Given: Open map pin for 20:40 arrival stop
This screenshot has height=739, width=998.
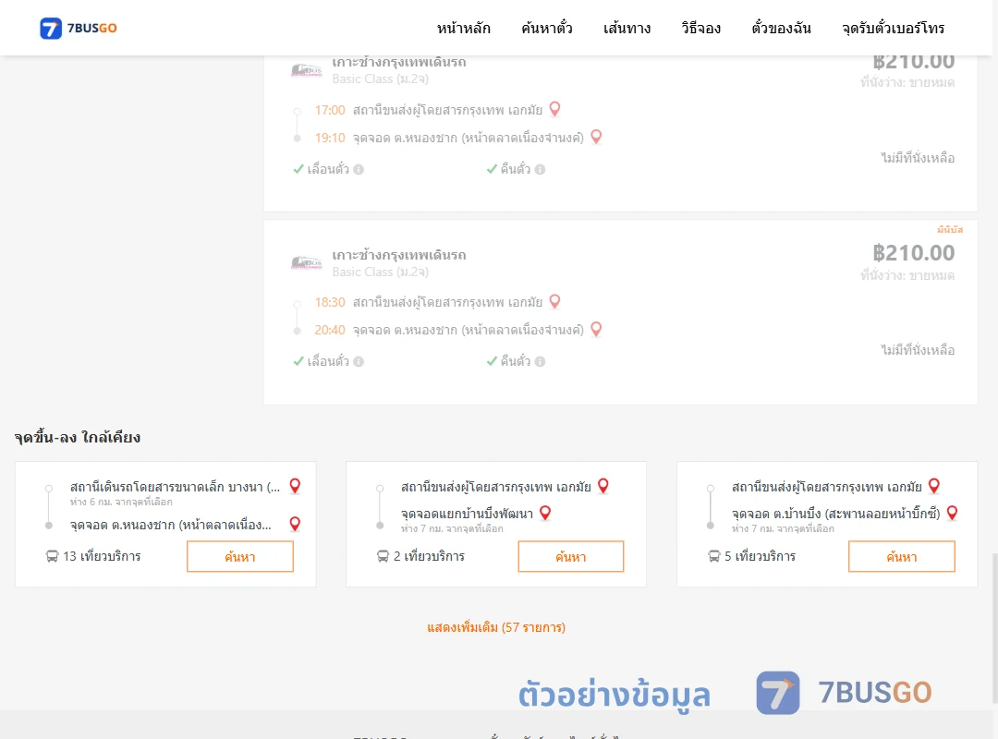Looking at the screenshot, I should [596, 329].
